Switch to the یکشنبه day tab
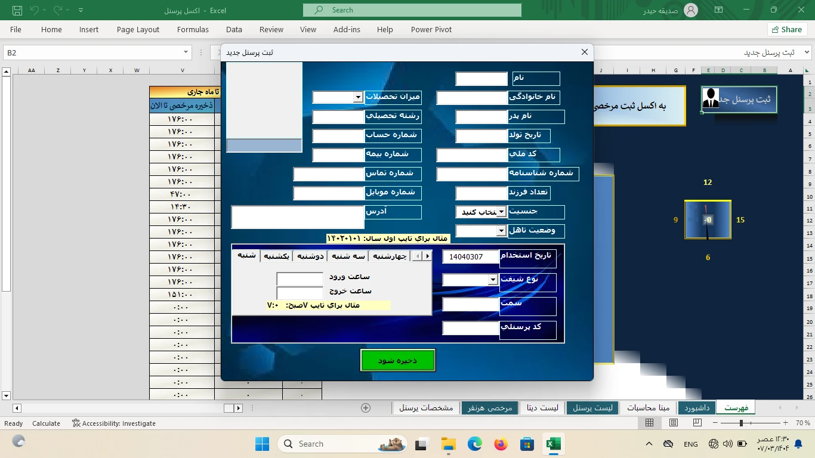The height and width of the screenshot is (458, 815). (x=276, y=256)
